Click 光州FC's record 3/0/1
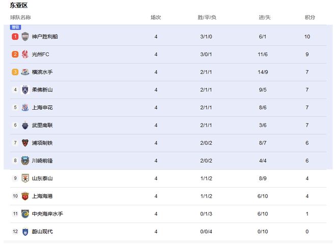This screenshot has height=247, width=336. 206,54
